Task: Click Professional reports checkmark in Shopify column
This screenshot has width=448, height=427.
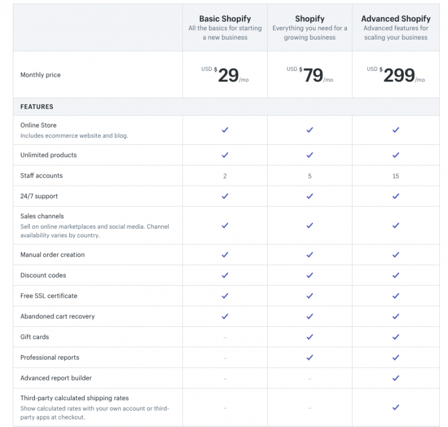Action: [310, 357]
